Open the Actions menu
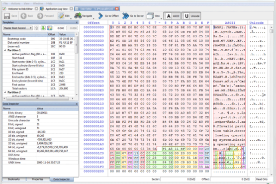The width and height of the screenshot is (276, 184). pyautogui.click(x=16, y=3)
